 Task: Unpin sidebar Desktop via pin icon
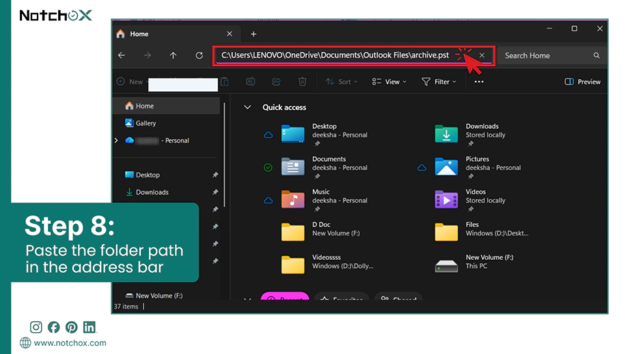pyautogui.click(x=215, y=175)
